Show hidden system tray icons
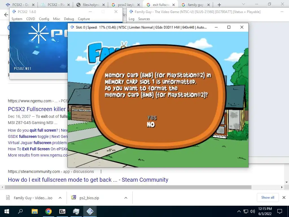 point(239,211)
